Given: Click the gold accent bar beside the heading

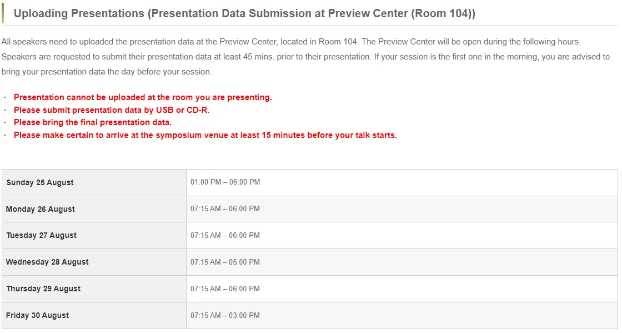Looking at the screenshot, I should click(x=3, y=13).
